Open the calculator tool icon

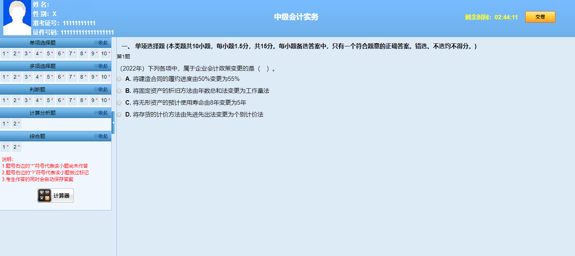pyautogui.click(x=44, y=196)
